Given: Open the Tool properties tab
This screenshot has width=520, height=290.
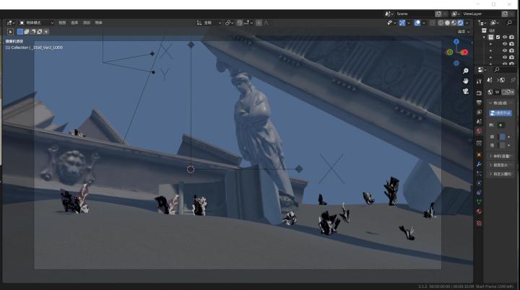Looking at the screenshot, I should (479, 82).
